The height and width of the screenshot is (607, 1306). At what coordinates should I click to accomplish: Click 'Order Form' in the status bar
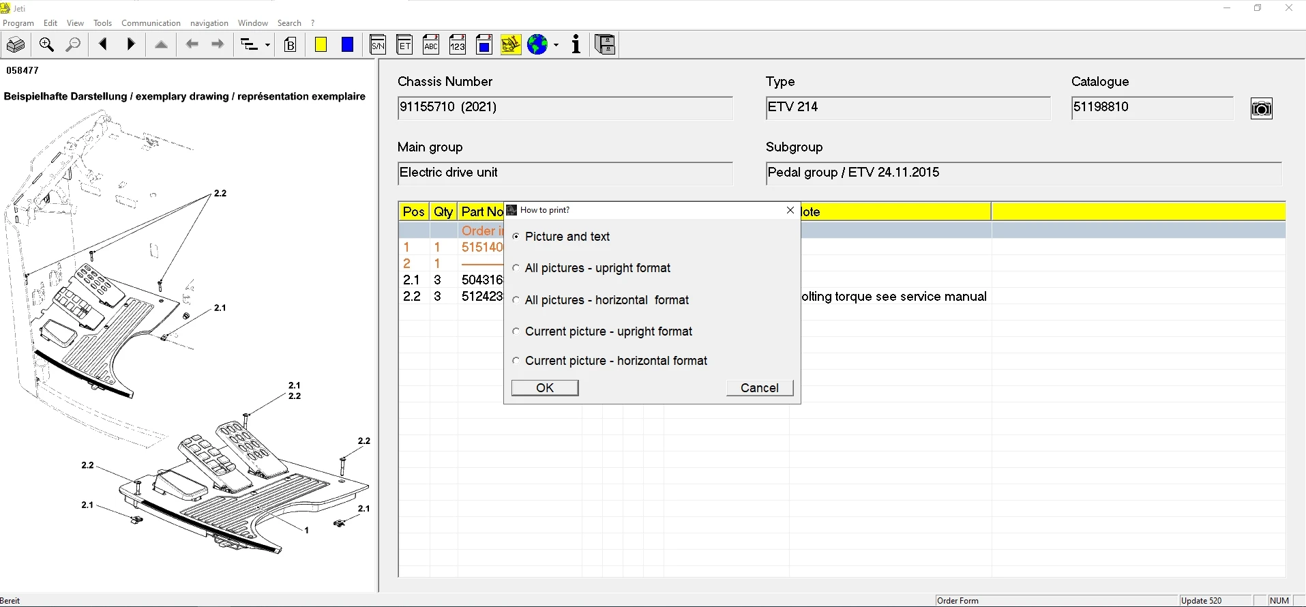pyautogui.click(x=958, y=601)
